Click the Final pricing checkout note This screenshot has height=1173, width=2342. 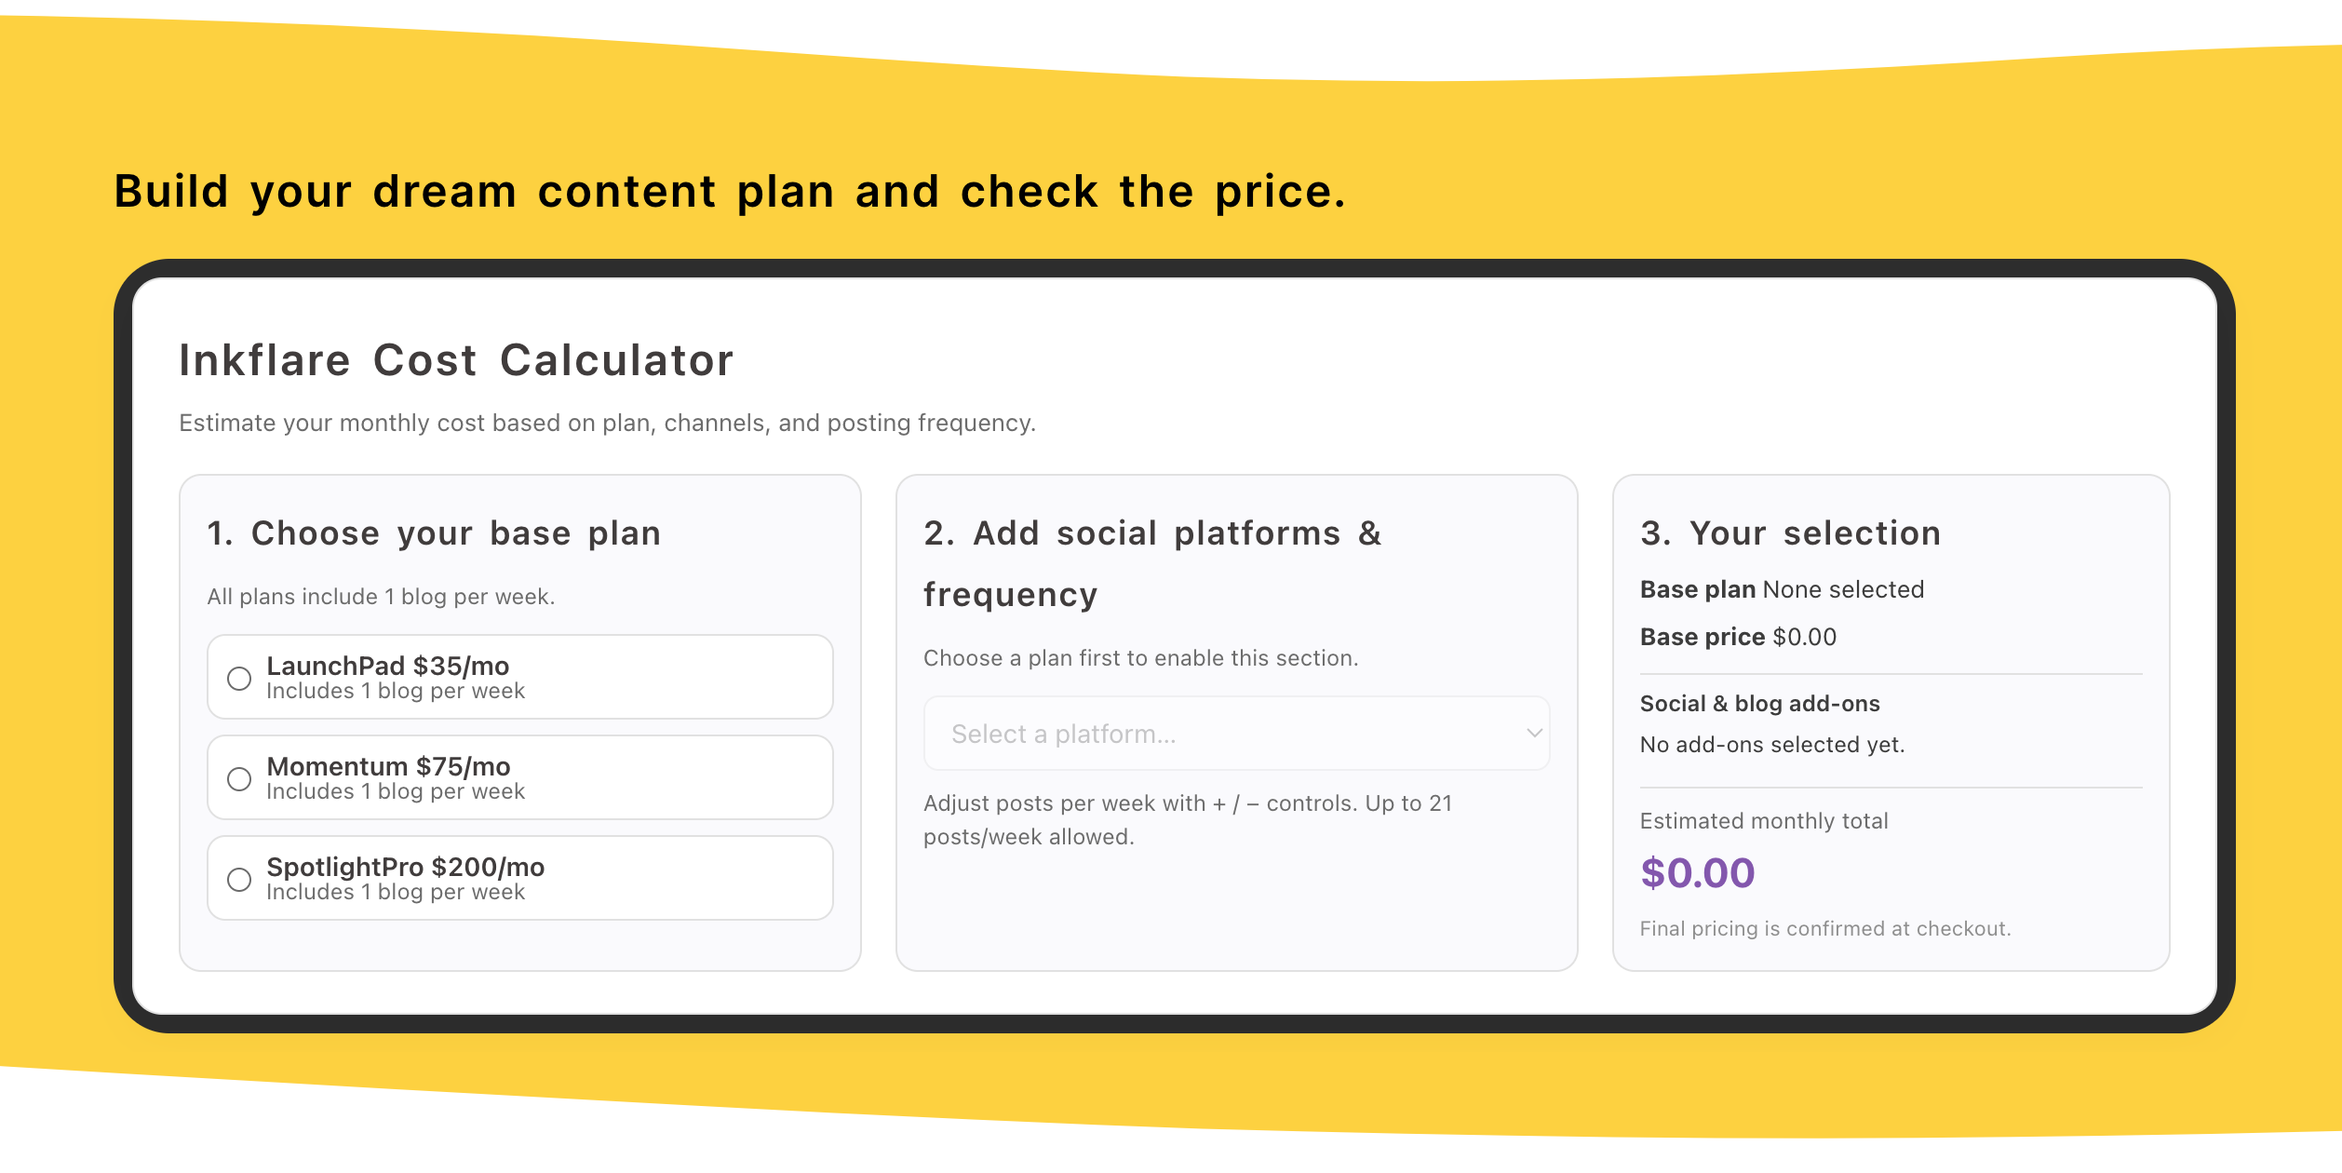pyautogui.click(x=1825, y=928)
